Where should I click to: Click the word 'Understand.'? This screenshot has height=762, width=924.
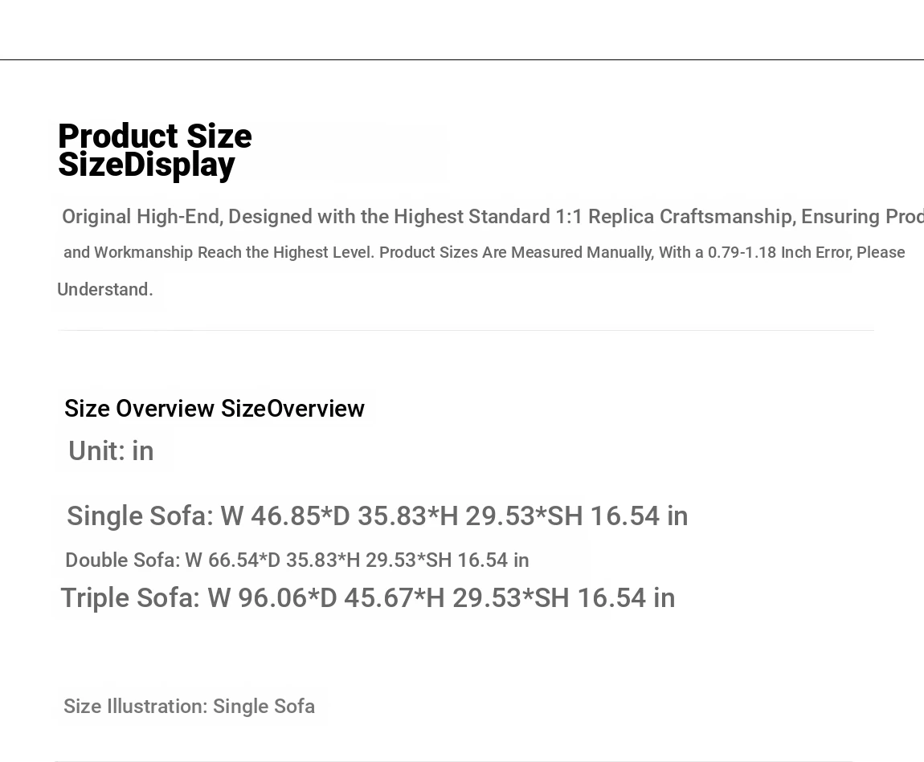(105, 289)
